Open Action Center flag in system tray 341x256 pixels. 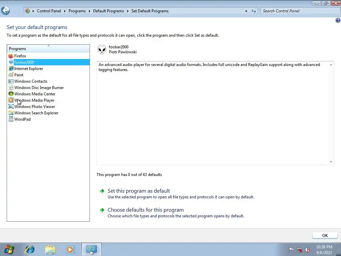coord(291,250)
